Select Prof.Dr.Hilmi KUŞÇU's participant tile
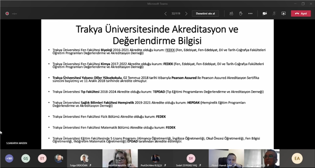 155,158
